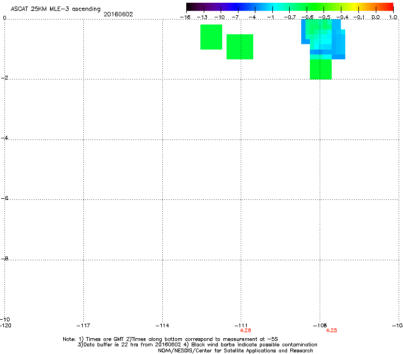Click the colorbar label -7
The image size is (403, 354).
click(x=235, y=17)
